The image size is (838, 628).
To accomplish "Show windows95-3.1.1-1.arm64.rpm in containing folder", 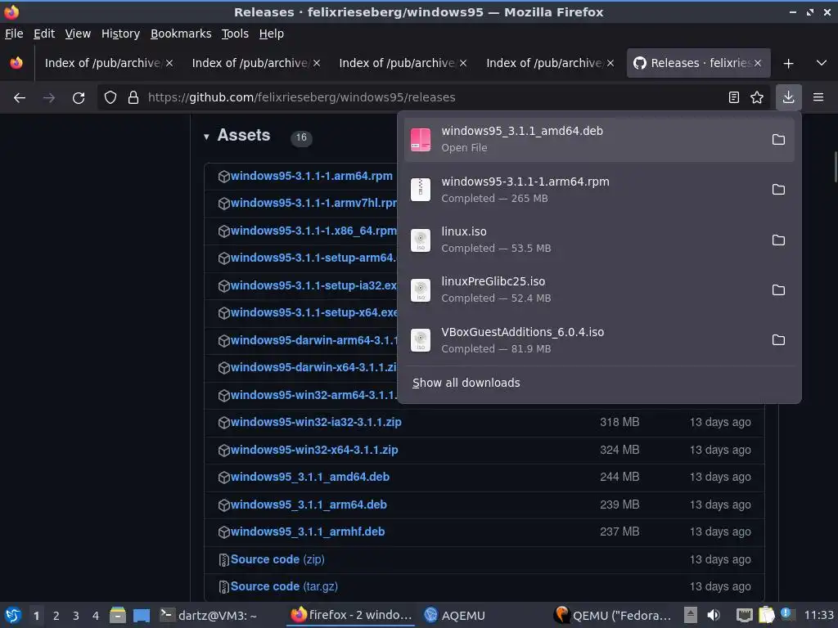I will tap(778, 190).
